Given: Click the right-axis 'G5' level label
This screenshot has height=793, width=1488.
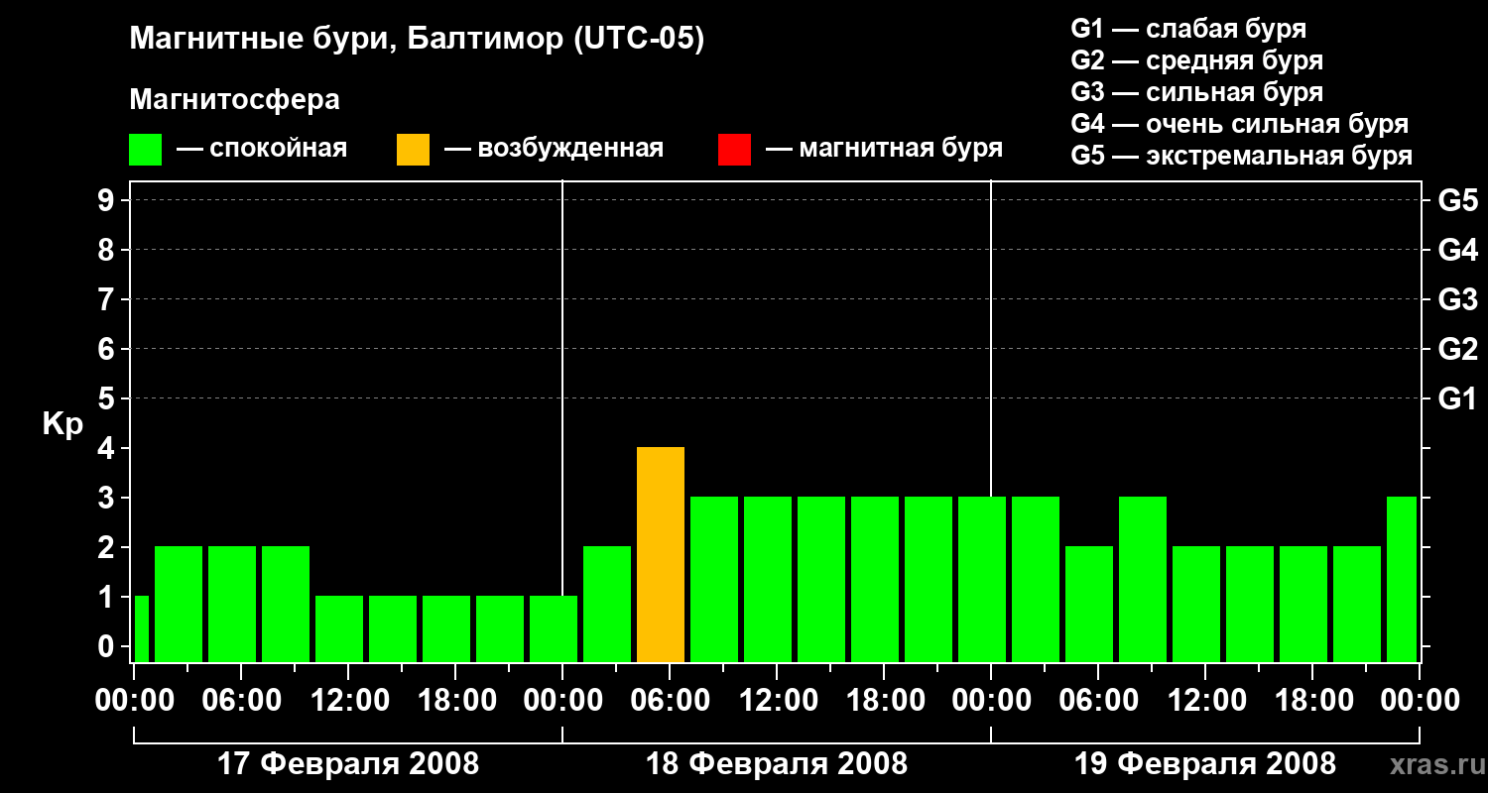Looking at the screenshot, I should pyautogui.click(x=1457, y=200).
